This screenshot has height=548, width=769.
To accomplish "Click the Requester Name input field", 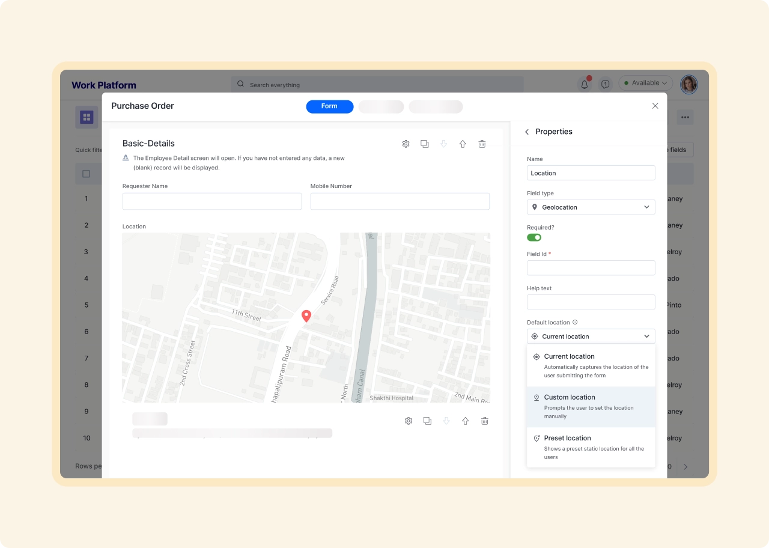I will tap(212, 201).
